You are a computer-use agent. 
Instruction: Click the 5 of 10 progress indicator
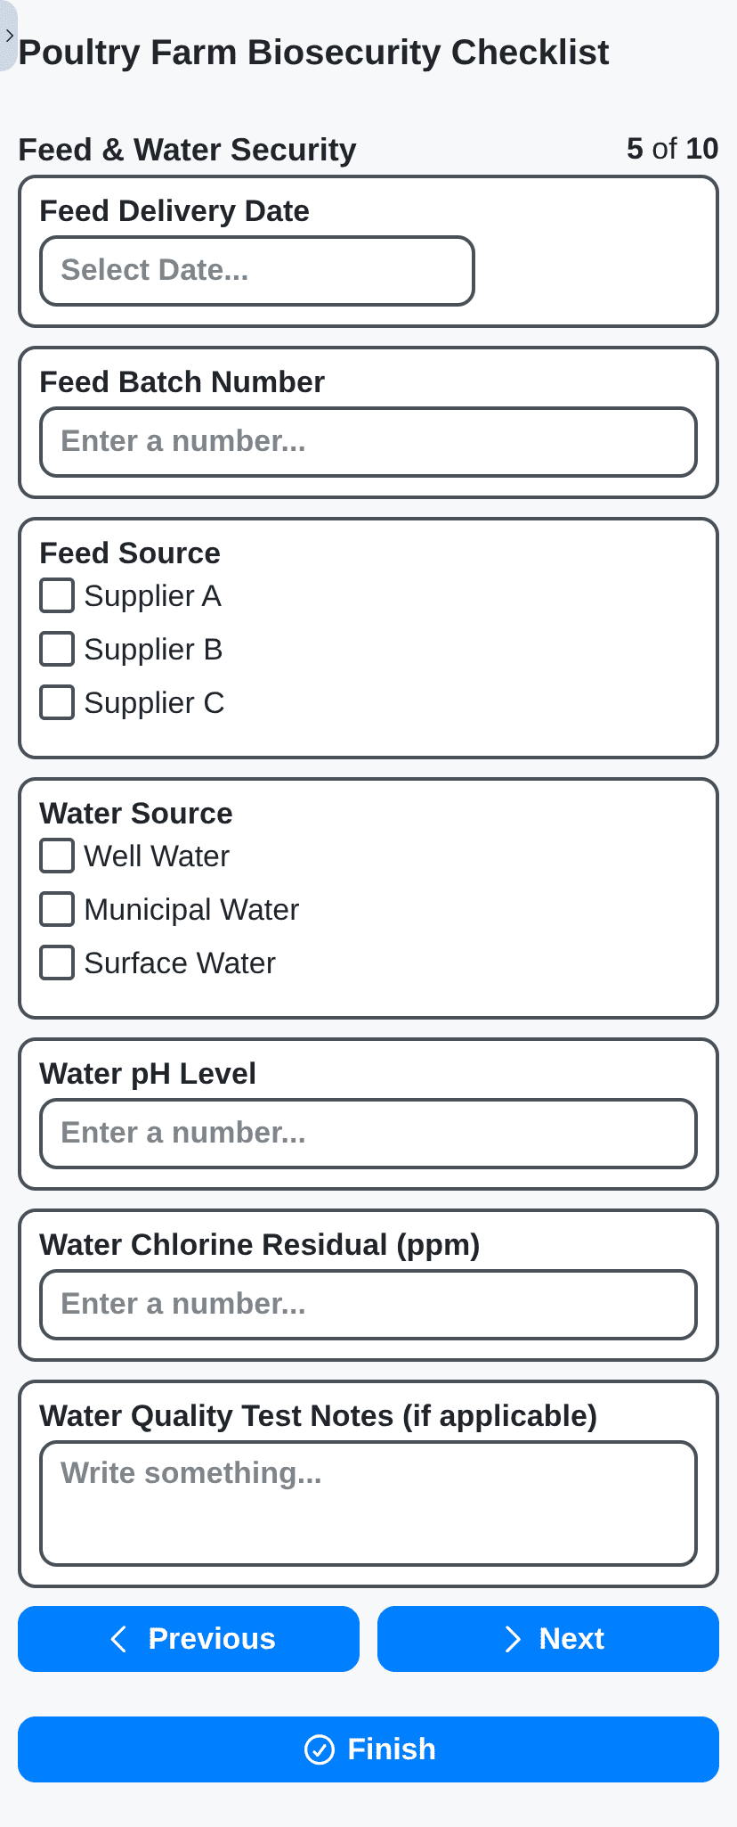pos(673,149)
